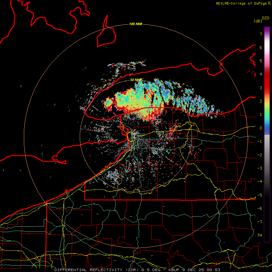Click the 100 NMI range ring label

136,24
